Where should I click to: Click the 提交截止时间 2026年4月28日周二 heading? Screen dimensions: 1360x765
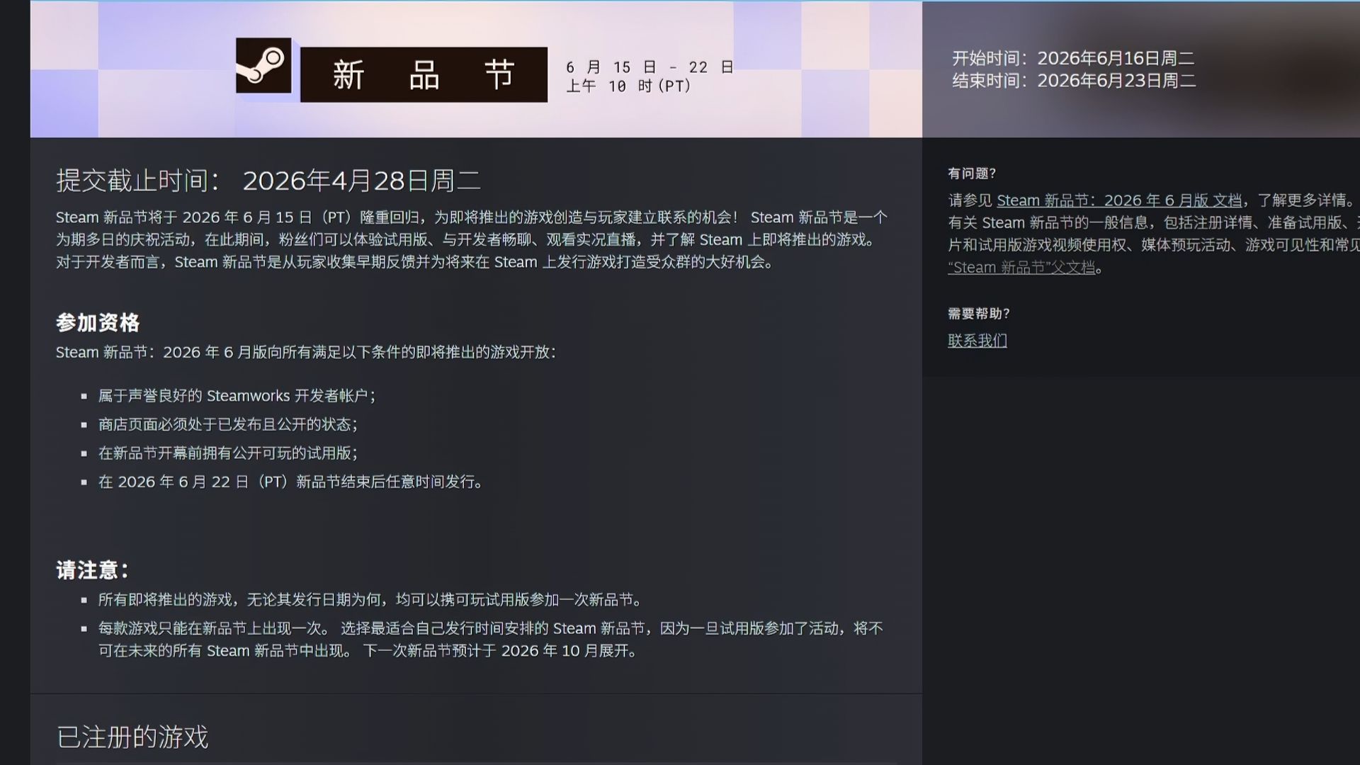click(x=268, y=181)
